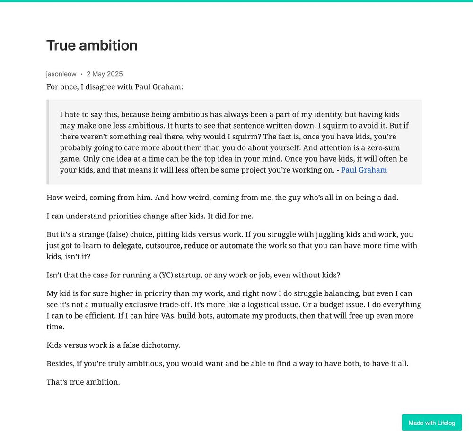Click the sentence starting 'Besides, if you're truly ambitious'
Image resolution: width=473 pixels, height=440 pixels.
coord(228,364)
